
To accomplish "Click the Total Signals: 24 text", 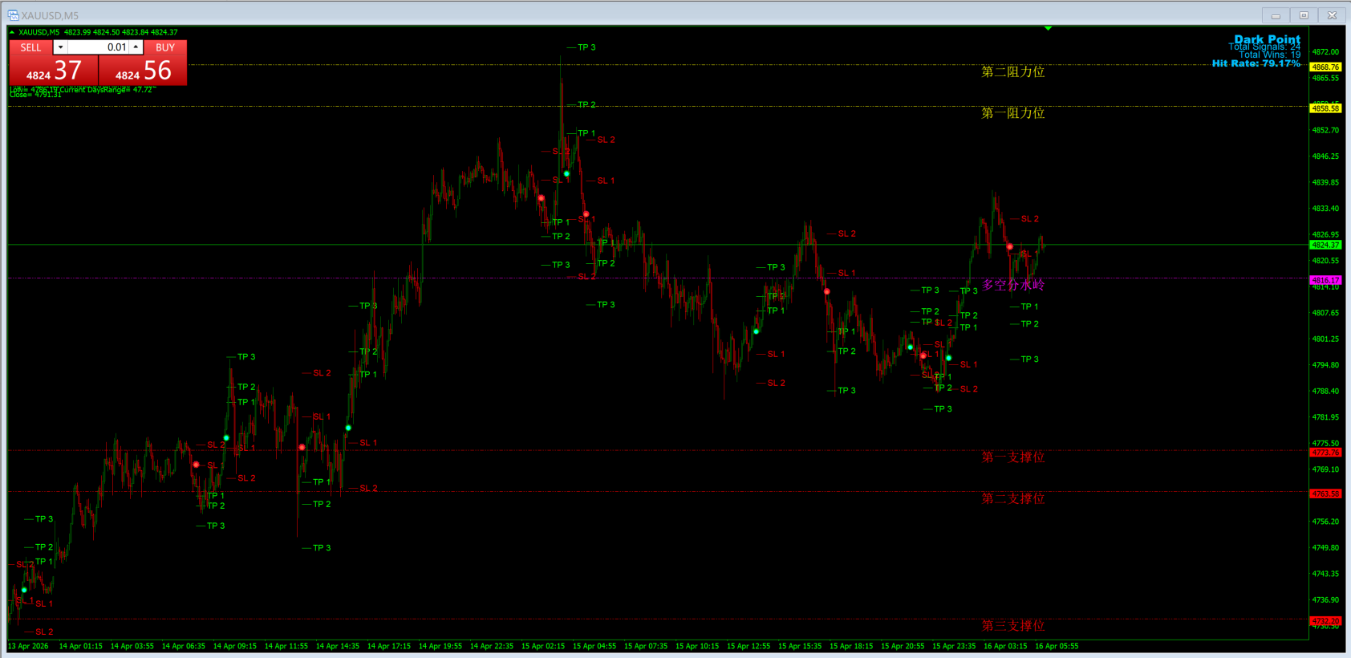I will (x=1264, y=47).
